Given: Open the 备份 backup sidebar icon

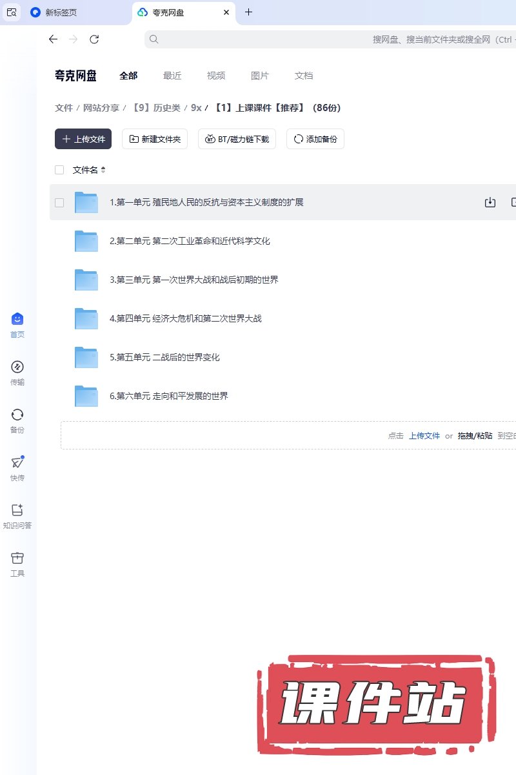Looking at the screenshot, I should (17, 415).
